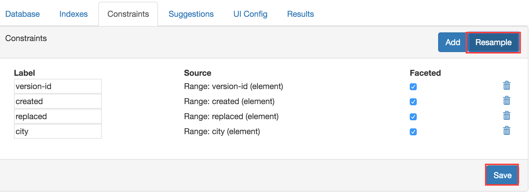This screenshot has height=192, width=529.
Task: Remove the replaced constraint with trash icon
Action: 506,116
